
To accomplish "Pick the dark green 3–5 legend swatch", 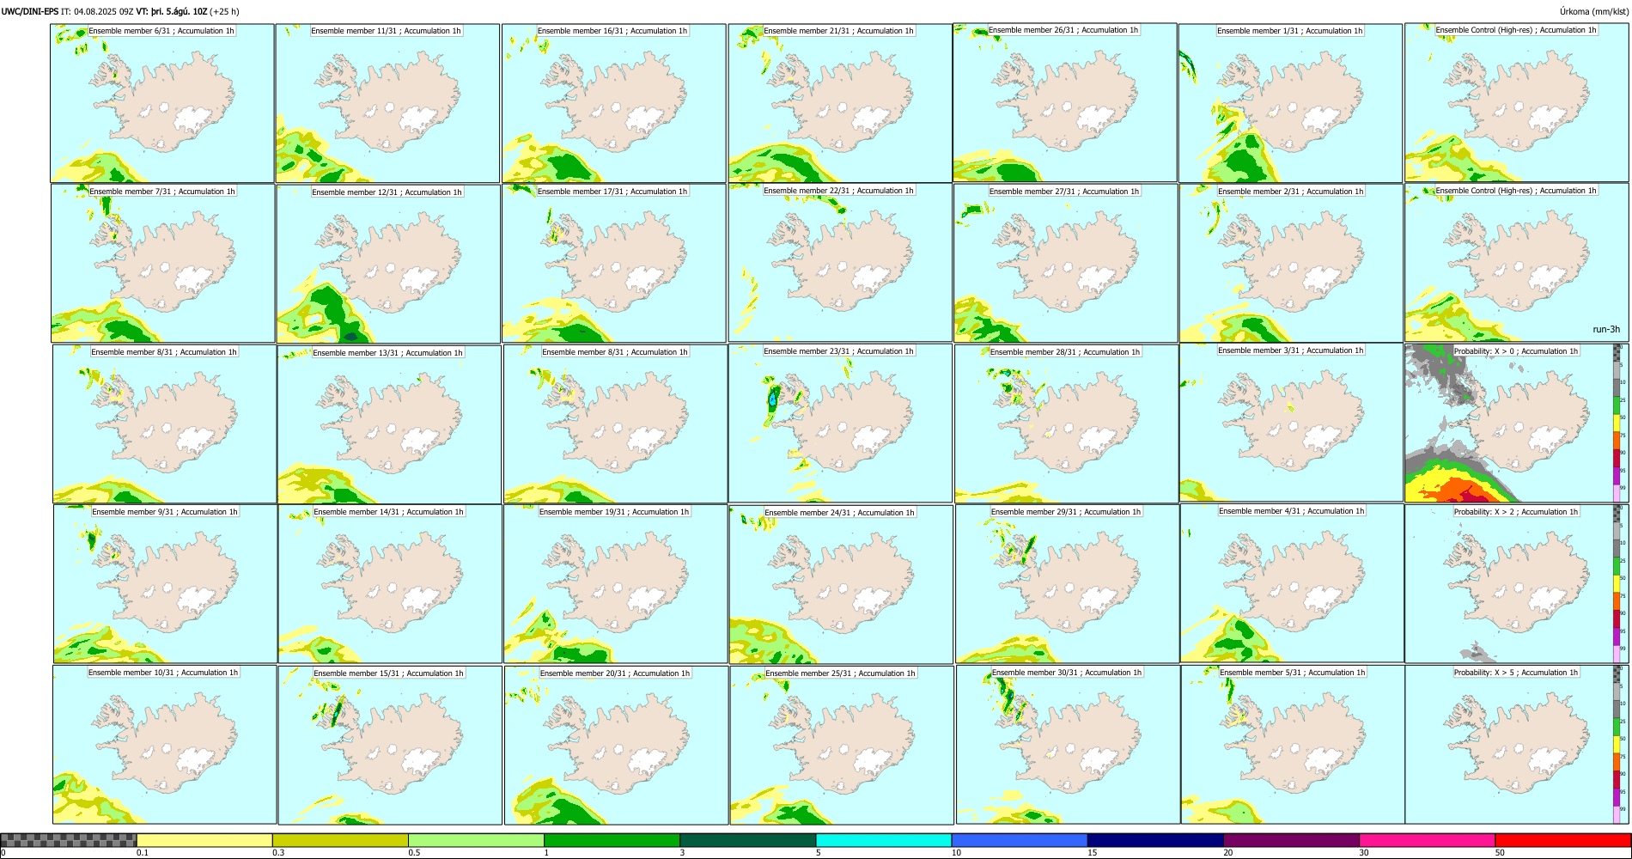I will click(x=747, y=840).
